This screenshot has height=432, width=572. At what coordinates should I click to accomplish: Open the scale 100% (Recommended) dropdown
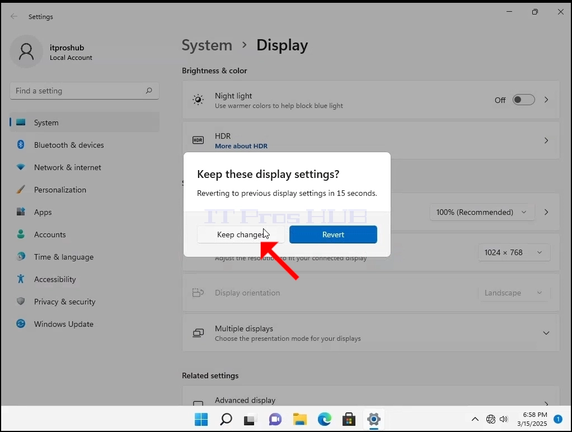pyautogui.click(x=482, y=212)
